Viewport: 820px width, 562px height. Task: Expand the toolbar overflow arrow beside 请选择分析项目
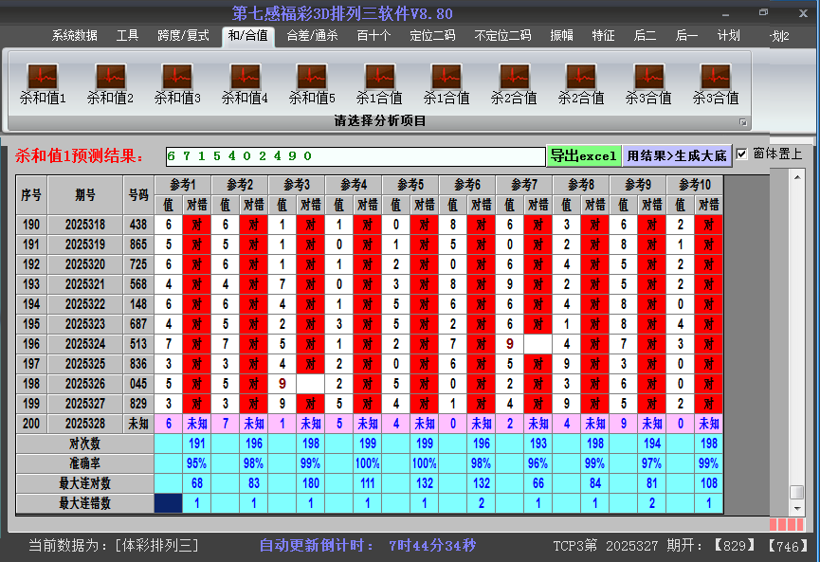click(744, 121)
